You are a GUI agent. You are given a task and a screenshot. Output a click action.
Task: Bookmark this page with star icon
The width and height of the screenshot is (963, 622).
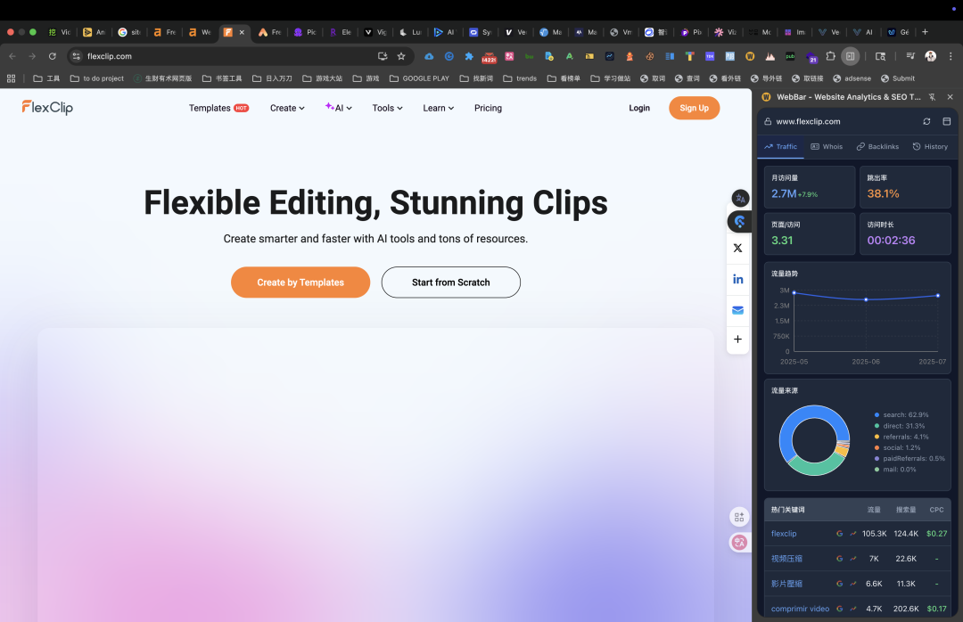(x=401, y=56)
